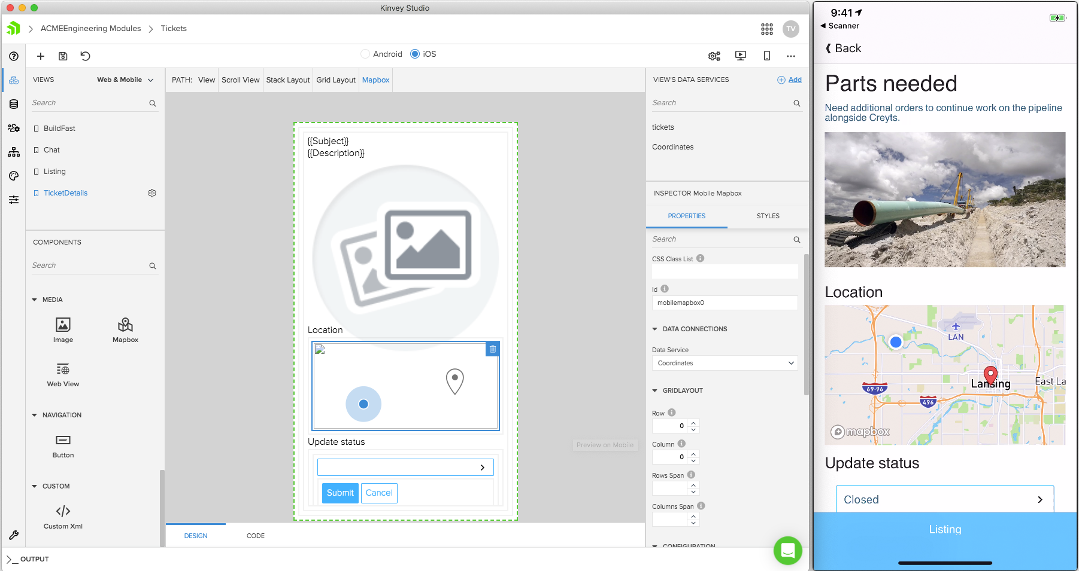Click the save icon in toolbar
The height and width of the screenshot is (571, 1079).
pyautogui.click(x=63, y=56)
